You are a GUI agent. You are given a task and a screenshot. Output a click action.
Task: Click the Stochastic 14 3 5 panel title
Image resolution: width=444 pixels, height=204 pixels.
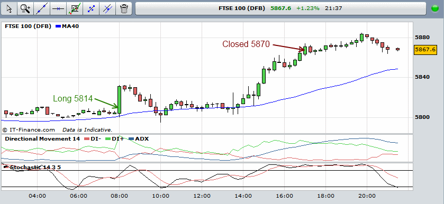click(x=35, y=167)
